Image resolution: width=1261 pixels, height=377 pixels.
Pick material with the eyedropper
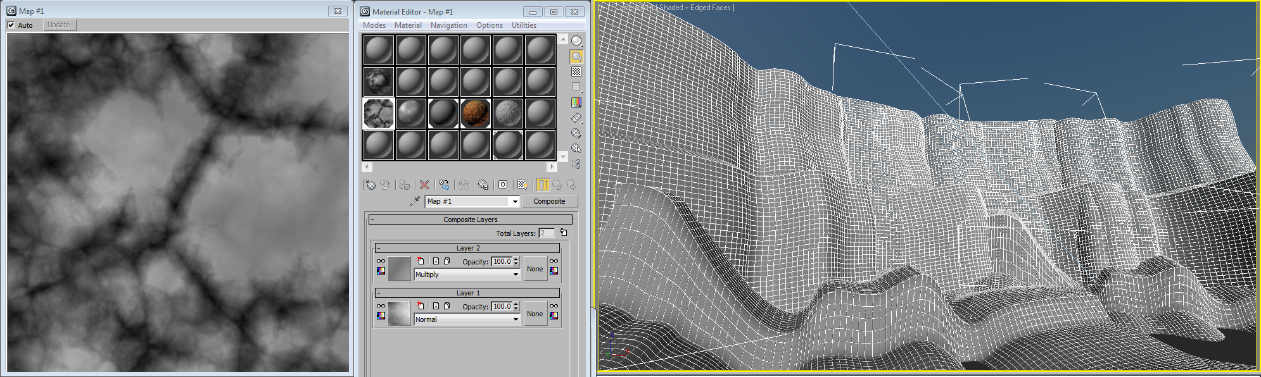[x=415, y=201]
